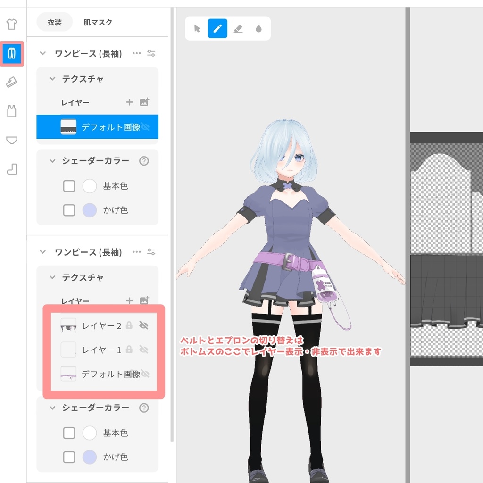Screen dimensions: 483x483
Task: Enable the 基本色 shader color checkbox
Action: coord(69,186)
